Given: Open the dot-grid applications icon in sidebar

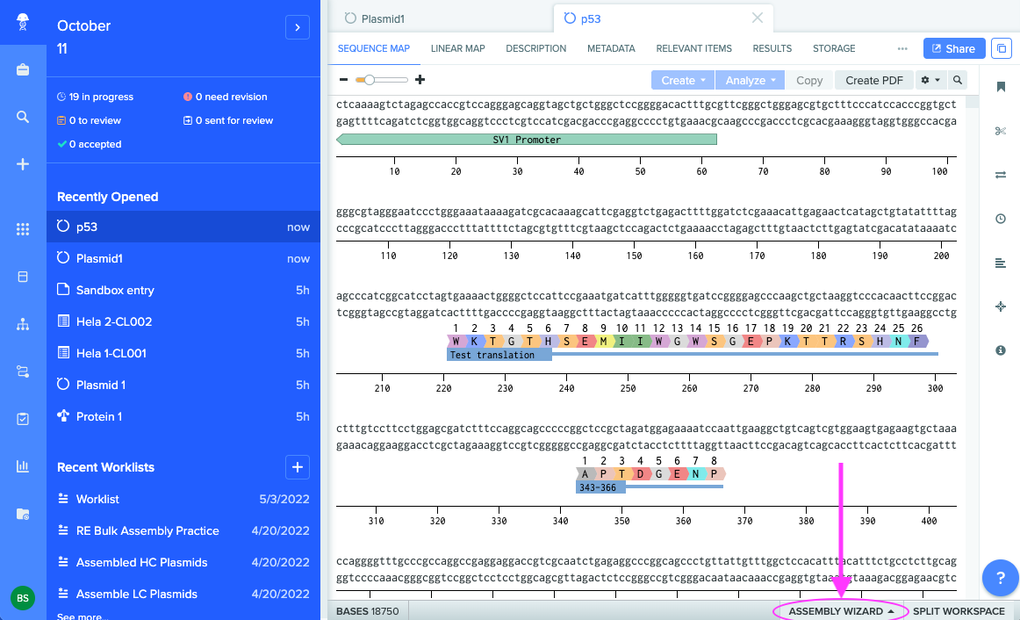Looking at the screenshot, I should [23, 229].
